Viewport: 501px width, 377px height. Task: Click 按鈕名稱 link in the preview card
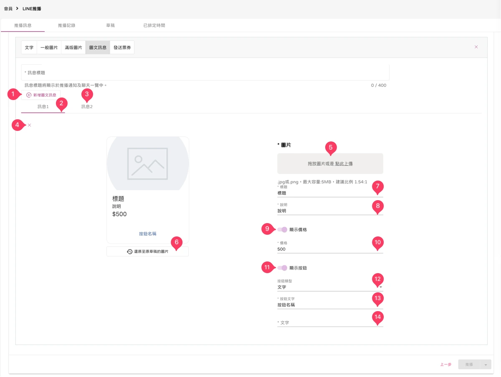point(148,234)
